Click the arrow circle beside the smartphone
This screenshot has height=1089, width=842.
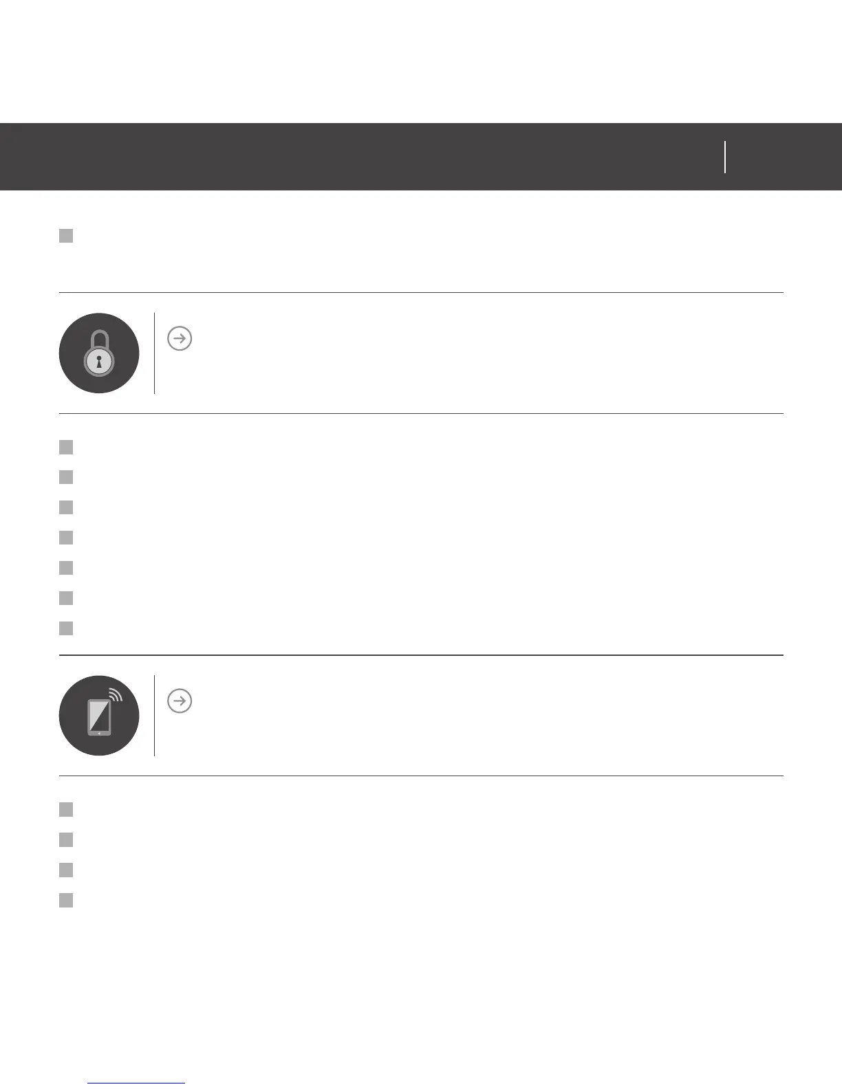tap(180, 701)
